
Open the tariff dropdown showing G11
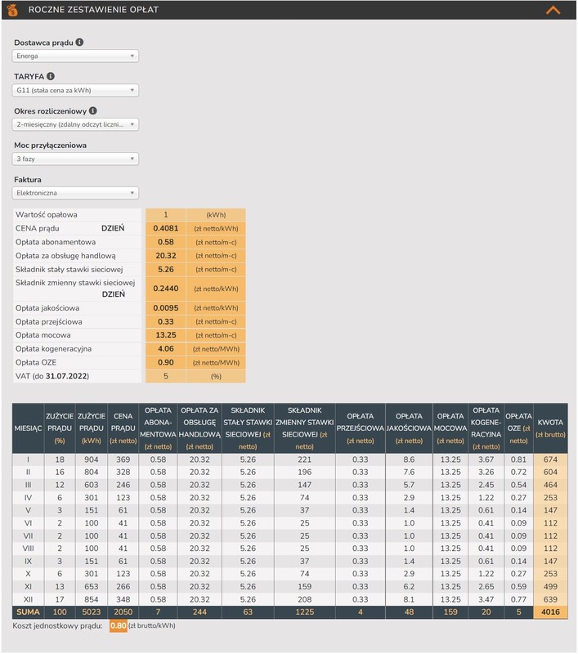click(x=75, y=91)
